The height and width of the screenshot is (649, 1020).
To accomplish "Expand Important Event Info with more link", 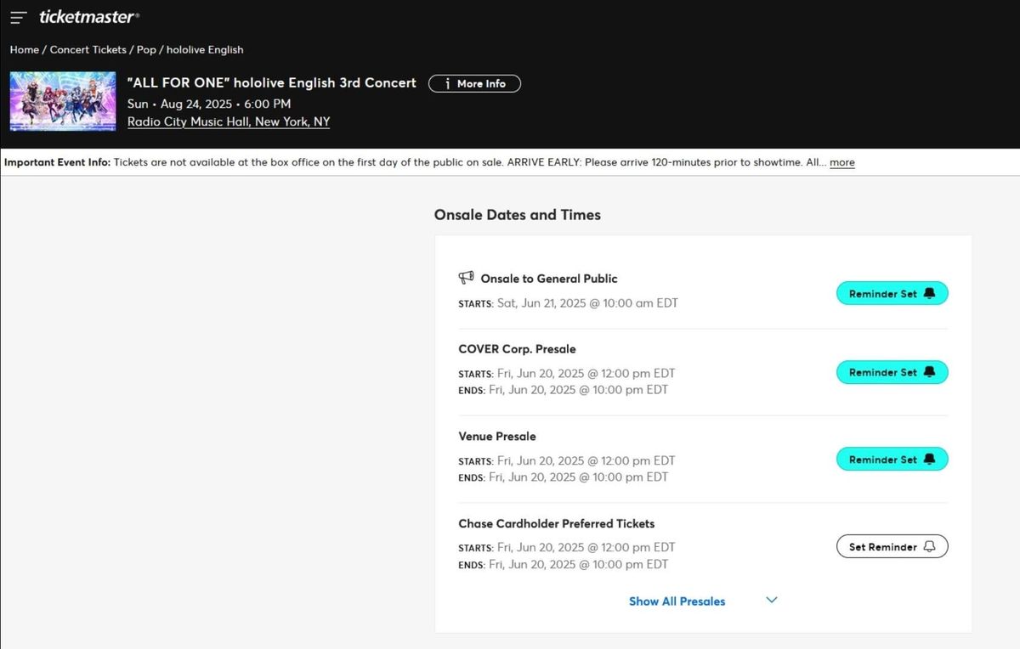I will point(842,162).
